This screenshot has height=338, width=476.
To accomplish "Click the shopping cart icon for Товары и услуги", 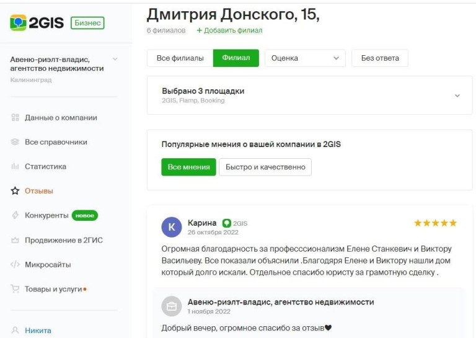I will (15, 289).
